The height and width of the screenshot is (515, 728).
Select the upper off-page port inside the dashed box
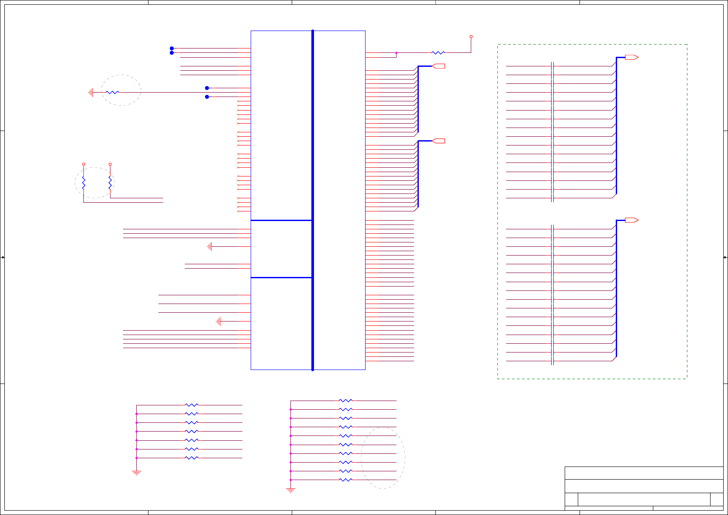click(632, 57)
